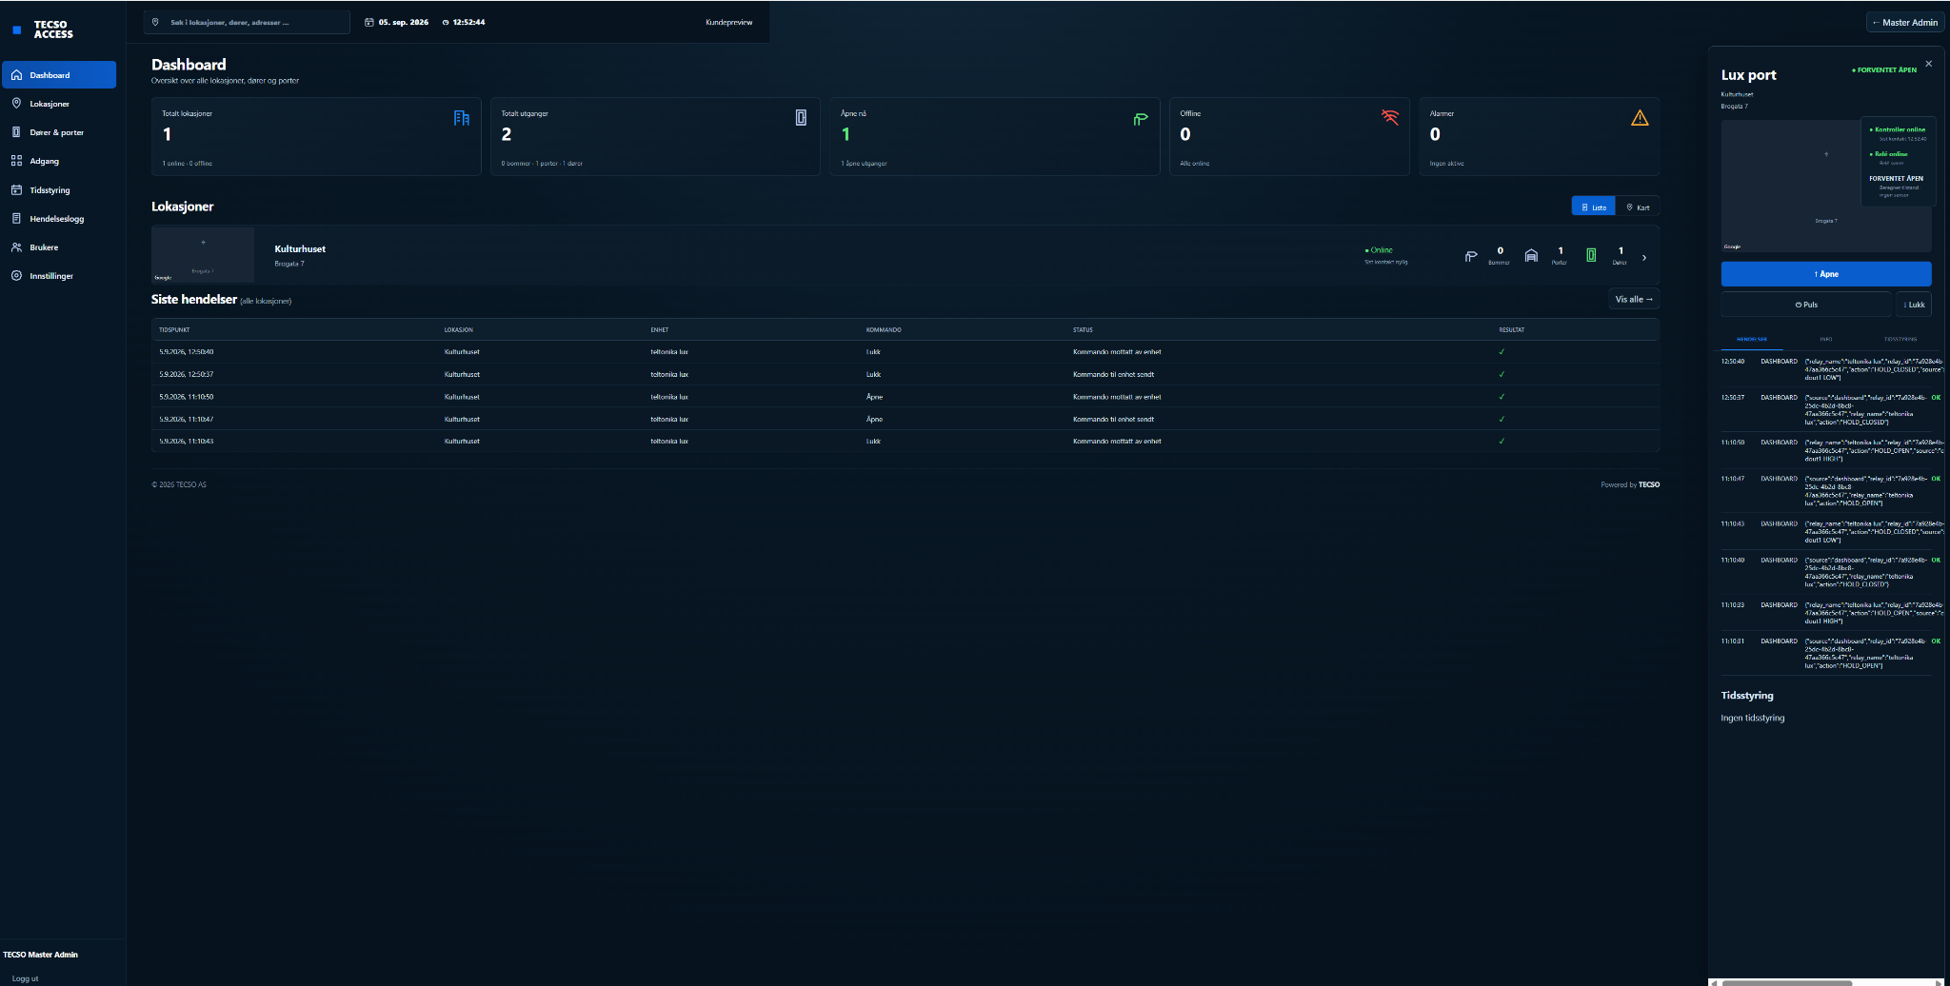Open Dører & porter in the sidebar
Viewport: 1950px width, 986px height.
pos(59,132)
